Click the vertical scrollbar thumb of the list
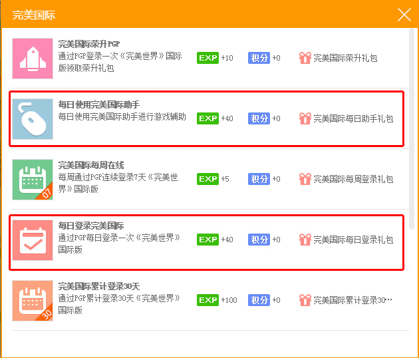Image resolution: width=419 pixels, height=358 pixels. [x=412, y=129]
